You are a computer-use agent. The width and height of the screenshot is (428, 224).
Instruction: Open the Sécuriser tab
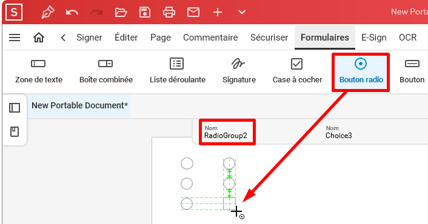(x=269, y=38)
